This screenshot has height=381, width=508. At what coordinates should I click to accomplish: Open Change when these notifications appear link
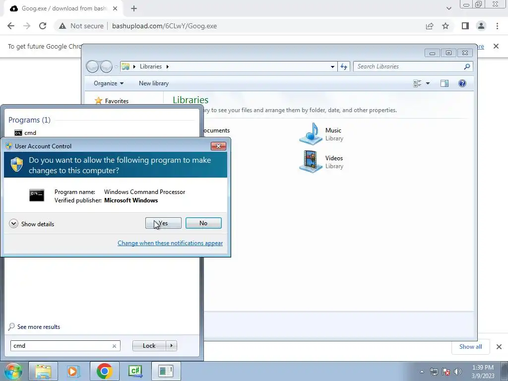click(x=170, y=243)
